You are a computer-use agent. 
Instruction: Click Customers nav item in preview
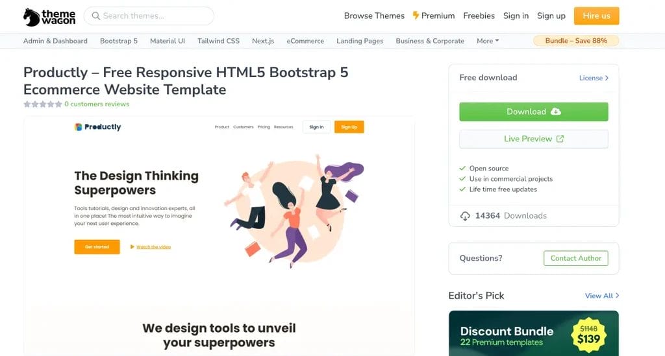click(244, 127)
